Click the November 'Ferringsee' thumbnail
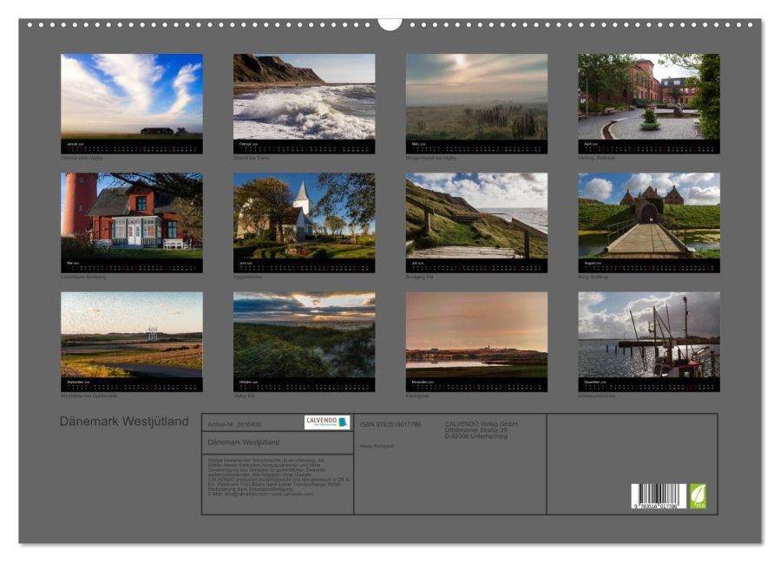The image size is (780, 562). [475, 338]
